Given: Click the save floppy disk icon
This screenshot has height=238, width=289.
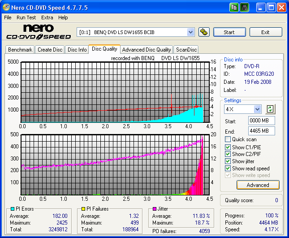Looking at the screenshot, I should [244, 8].
